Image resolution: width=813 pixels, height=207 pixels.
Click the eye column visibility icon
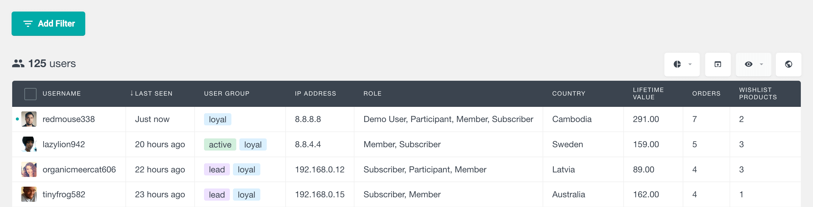click(748, 64)
